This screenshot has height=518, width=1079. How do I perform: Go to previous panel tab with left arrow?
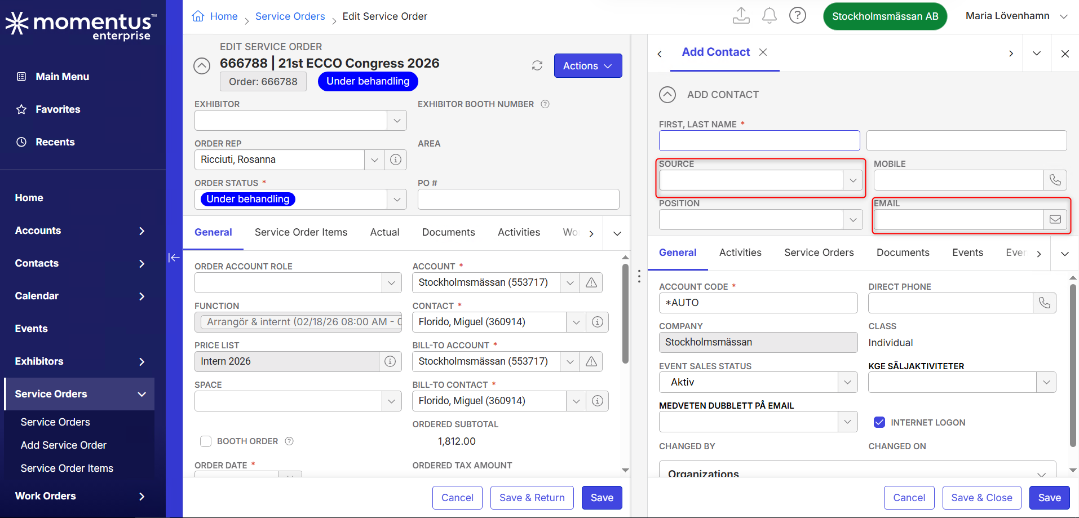click(660, 54)
